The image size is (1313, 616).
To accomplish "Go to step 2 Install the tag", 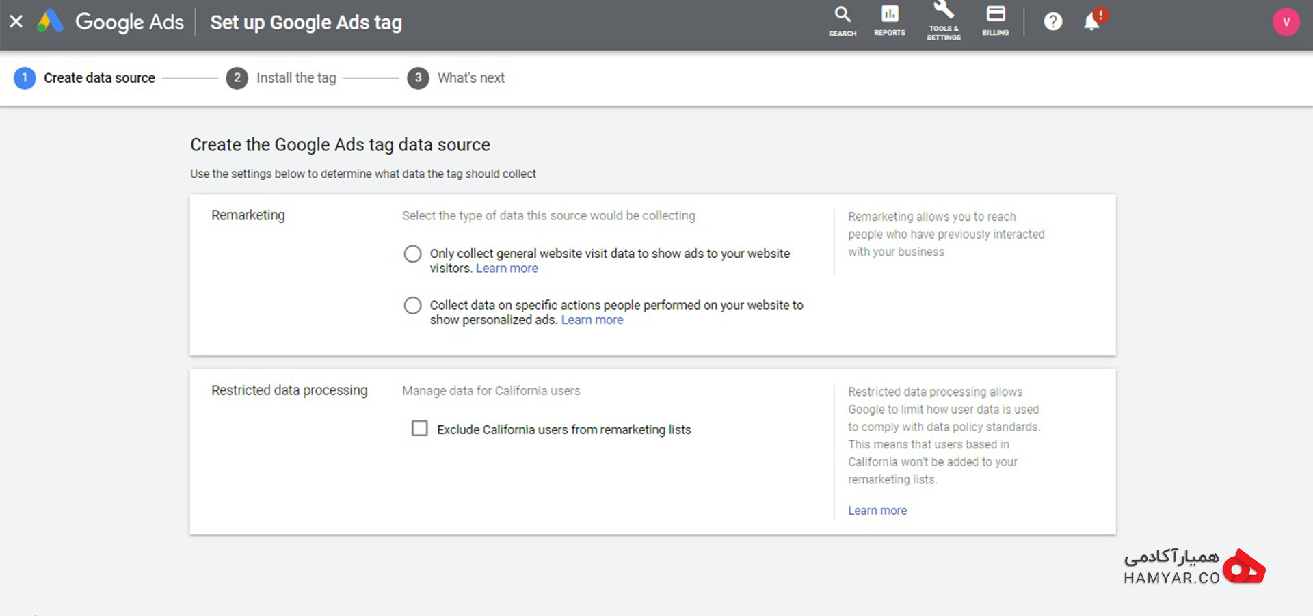I will [x=281, y=78].
